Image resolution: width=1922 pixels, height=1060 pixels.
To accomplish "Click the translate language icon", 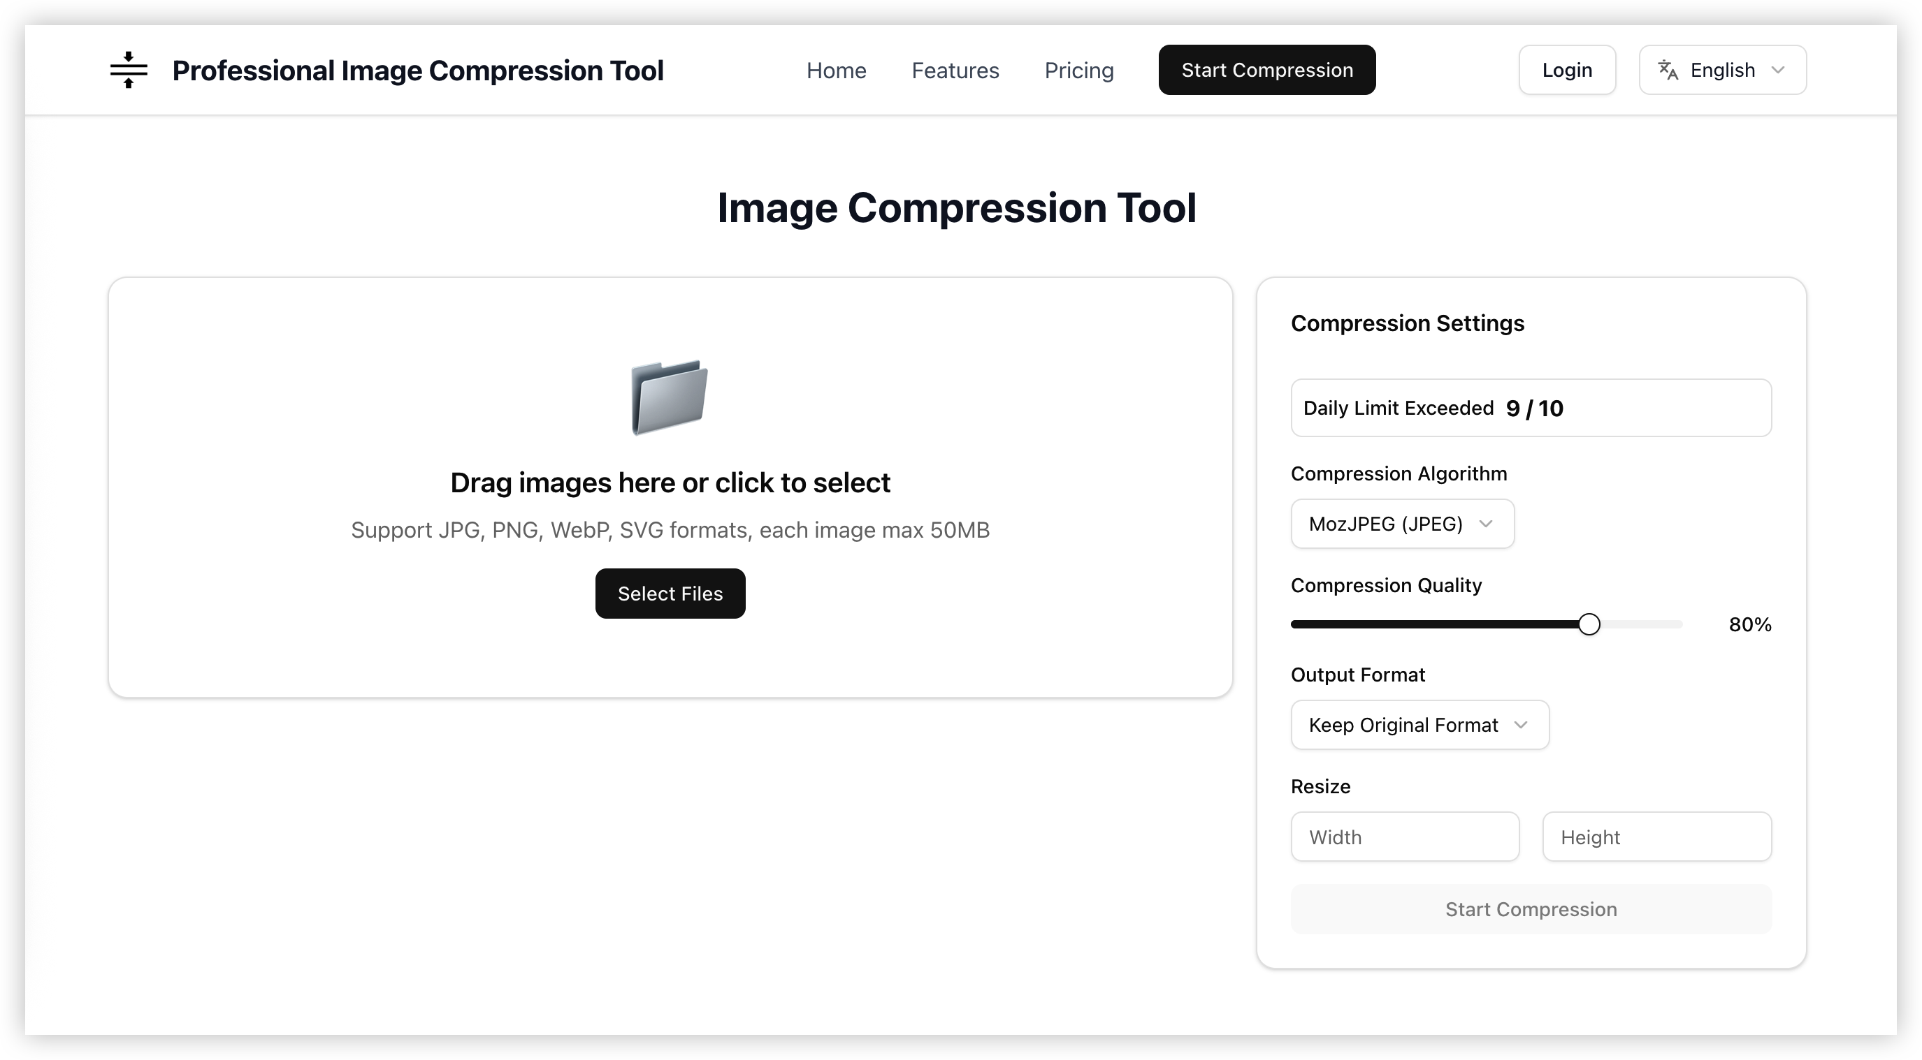I will pos(1668,70).
